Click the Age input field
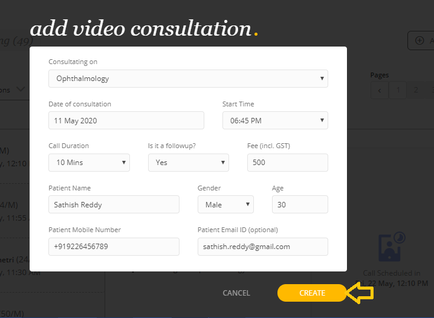434x318 pixels. pos(299,204)
